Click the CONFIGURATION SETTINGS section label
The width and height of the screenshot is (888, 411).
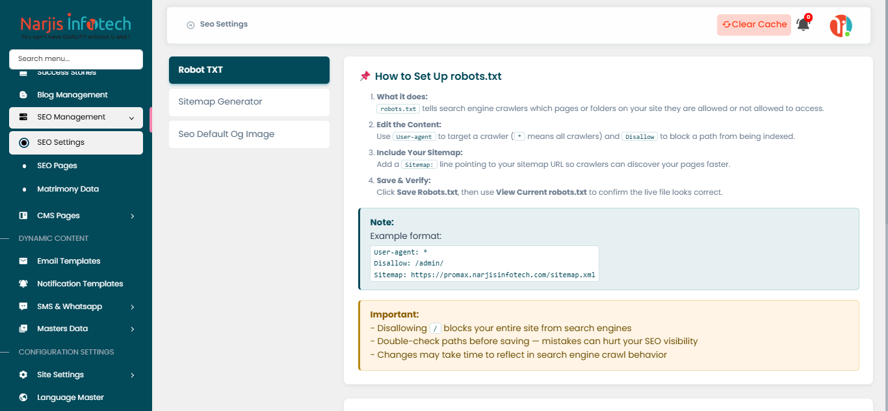[x=66, y=352]
